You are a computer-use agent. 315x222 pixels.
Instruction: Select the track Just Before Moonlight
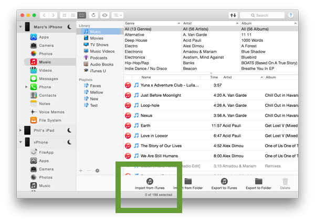tap(211, 95)
